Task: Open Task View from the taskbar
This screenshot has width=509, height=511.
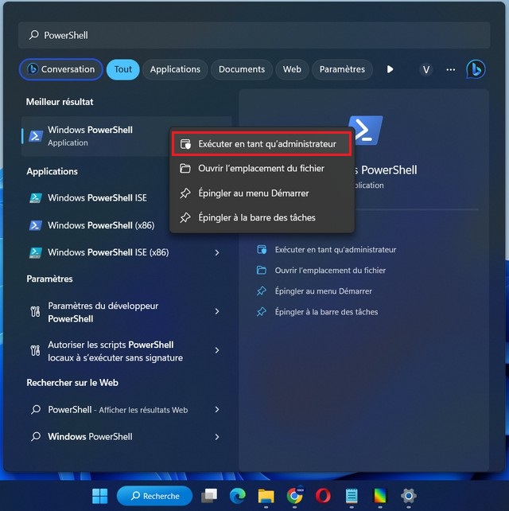Action: click(209, 496)
